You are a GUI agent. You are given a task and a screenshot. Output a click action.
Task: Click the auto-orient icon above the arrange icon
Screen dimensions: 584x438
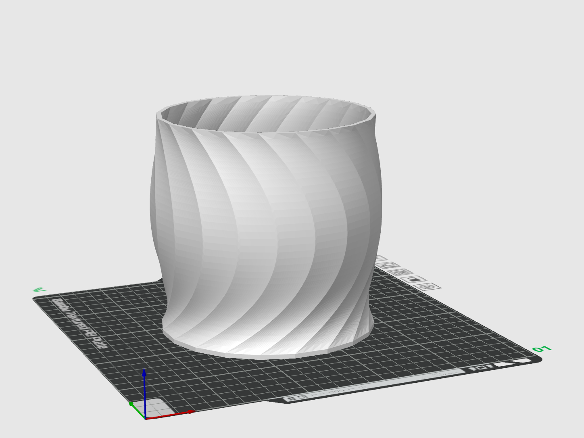pyautogui.click(x=388, y=265)
